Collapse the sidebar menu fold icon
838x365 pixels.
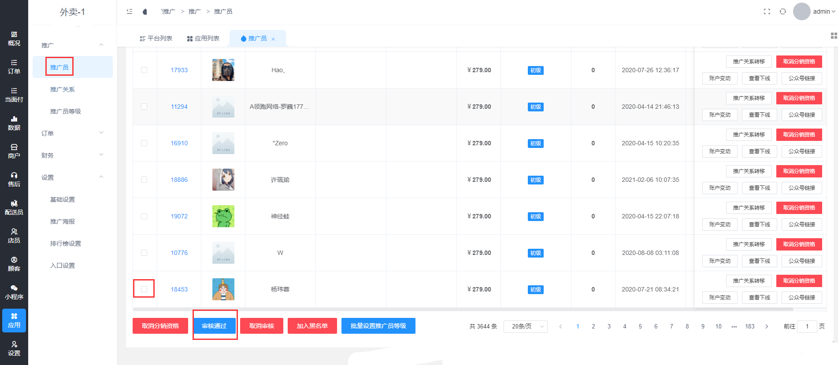click(130, 11)
